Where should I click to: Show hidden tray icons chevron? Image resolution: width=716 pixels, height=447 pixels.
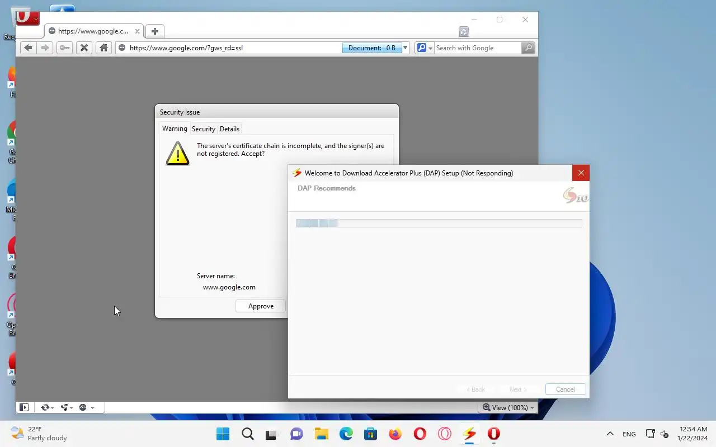coord(610,434)
